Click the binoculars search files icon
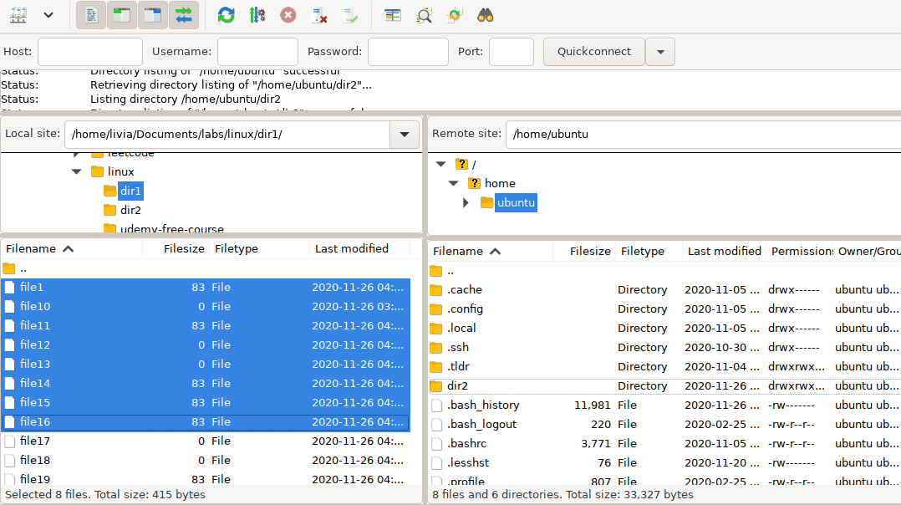Screen dimensions: 901x505 pyautogui.click(x=486, y=15)
